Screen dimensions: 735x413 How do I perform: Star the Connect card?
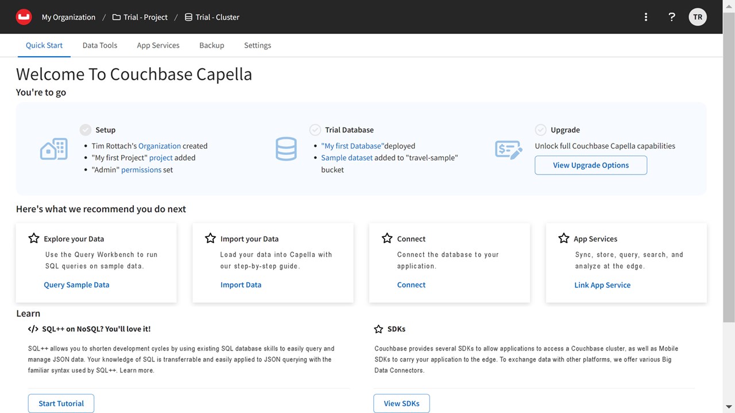point(387,239)
